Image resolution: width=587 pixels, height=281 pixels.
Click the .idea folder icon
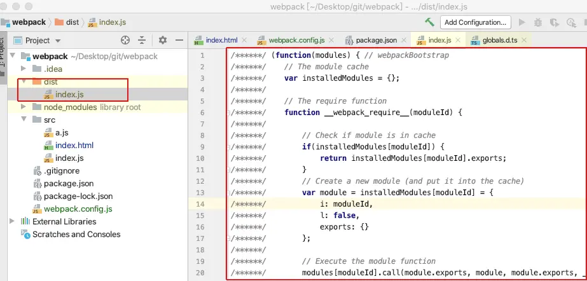tap(37, 69)
